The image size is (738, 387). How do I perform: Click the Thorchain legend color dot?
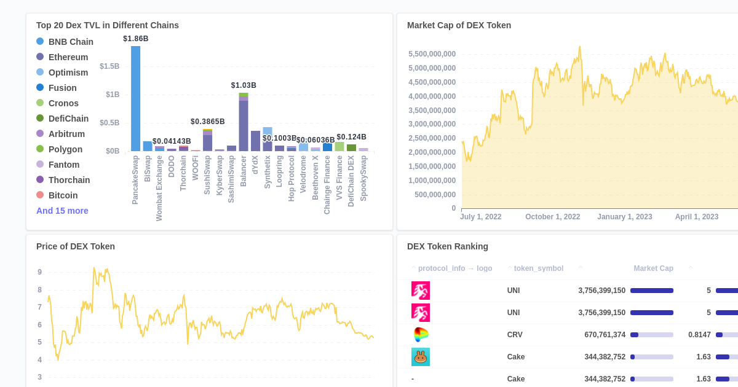(41, 179)
